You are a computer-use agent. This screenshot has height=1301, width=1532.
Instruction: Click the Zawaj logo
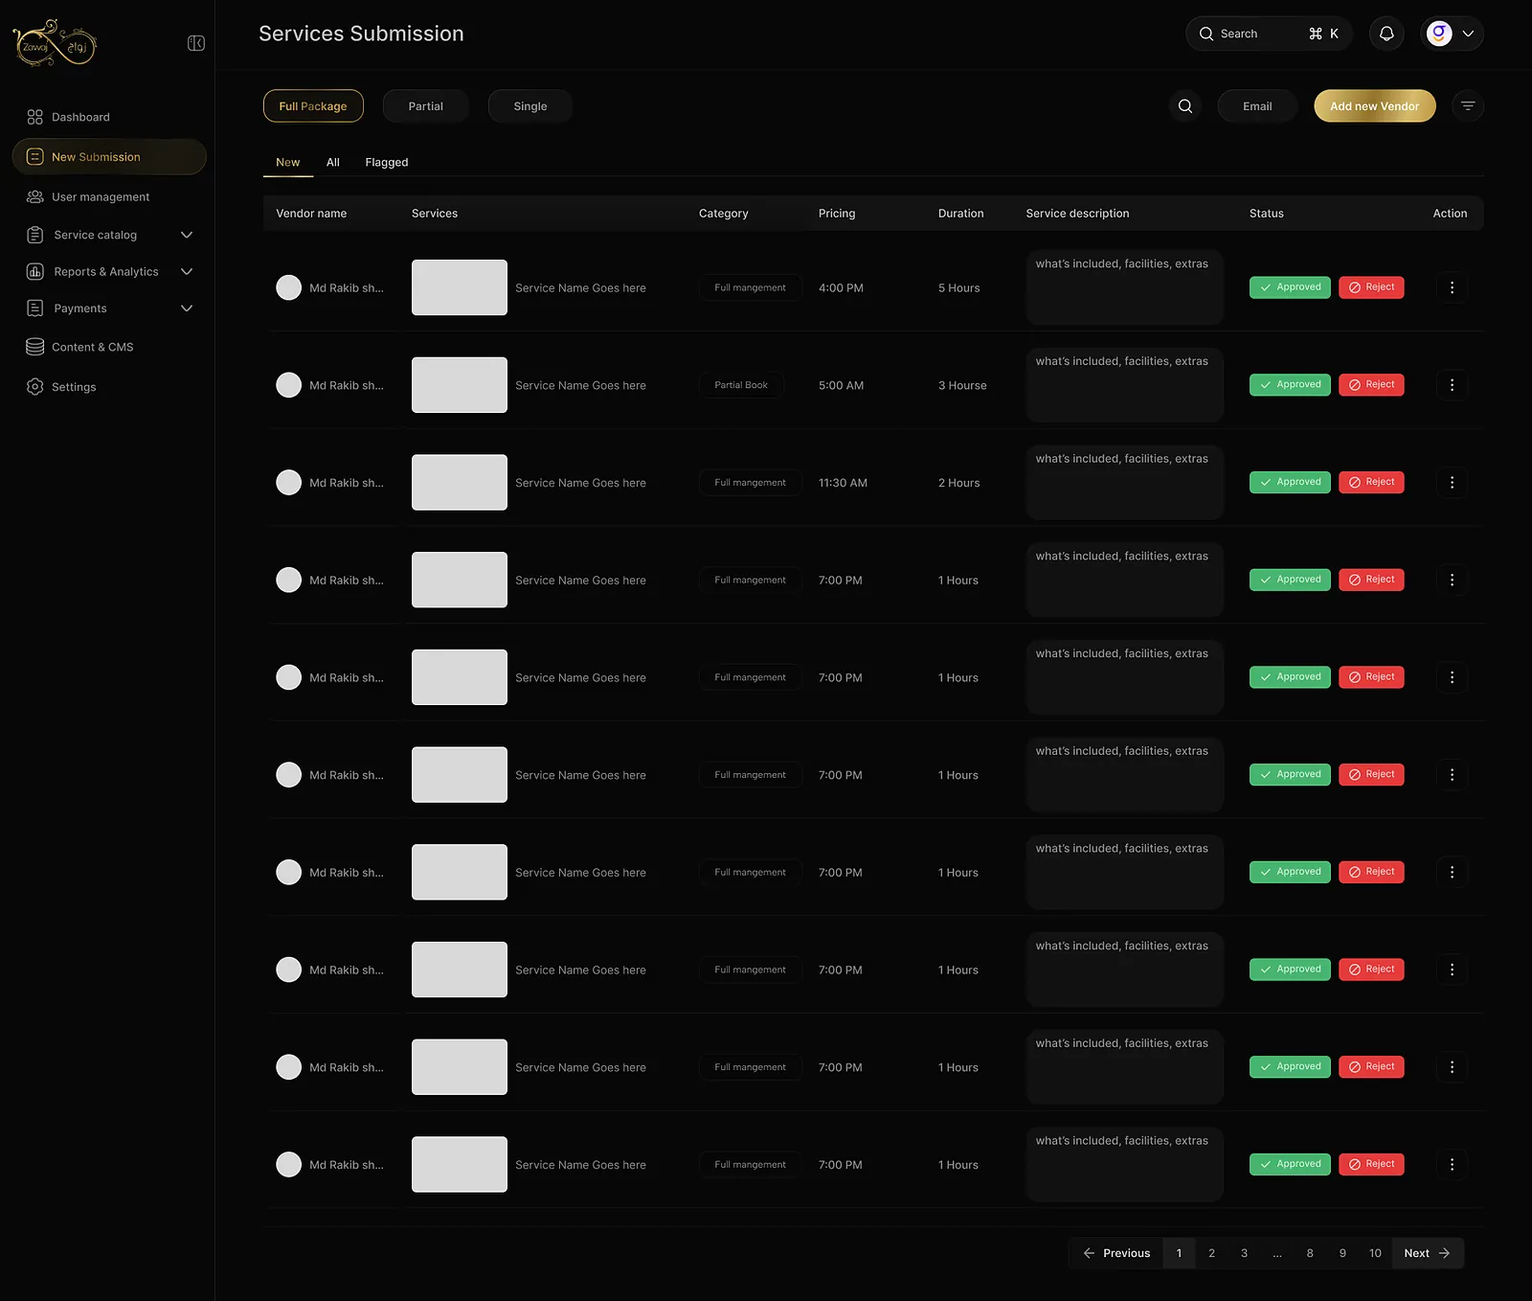(x=55, y=43)
